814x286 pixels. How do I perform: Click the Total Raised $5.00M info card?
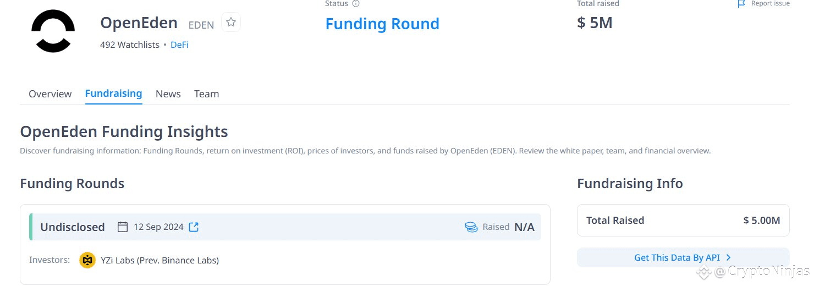683,221
